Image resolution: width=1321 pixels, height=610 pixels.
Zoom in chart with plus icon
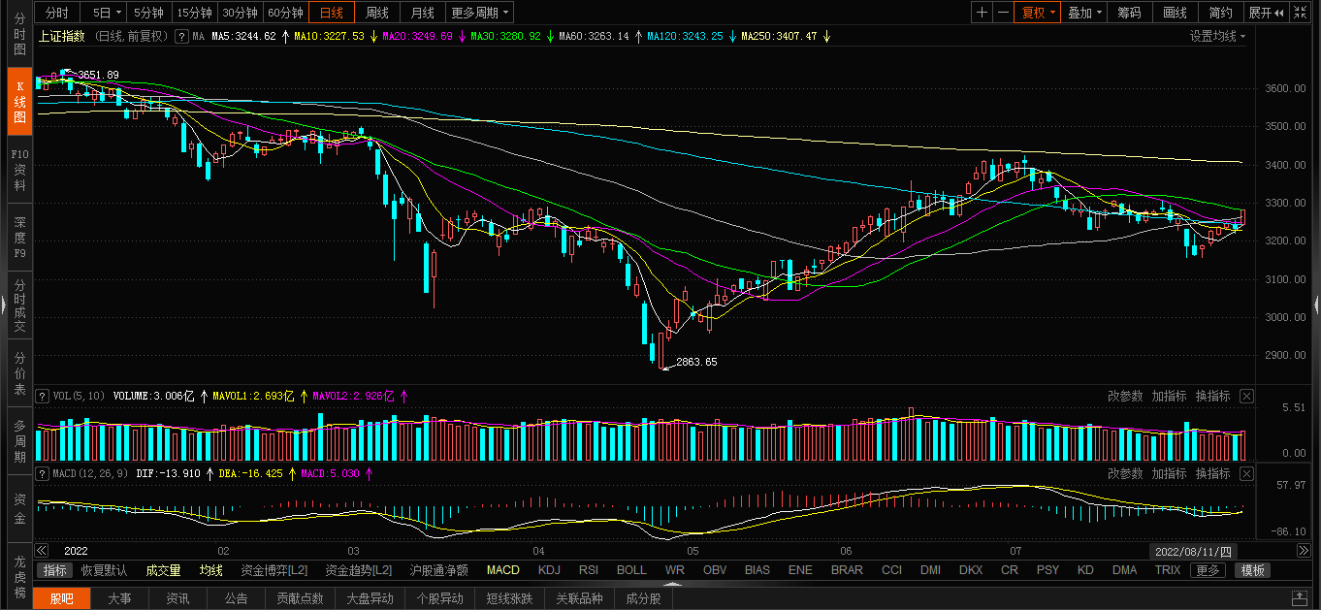coord(983,13)
